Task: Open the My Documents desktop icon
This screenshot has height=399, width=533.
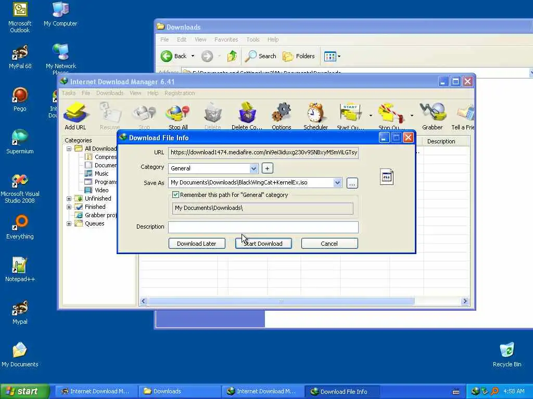Action: 20,354
